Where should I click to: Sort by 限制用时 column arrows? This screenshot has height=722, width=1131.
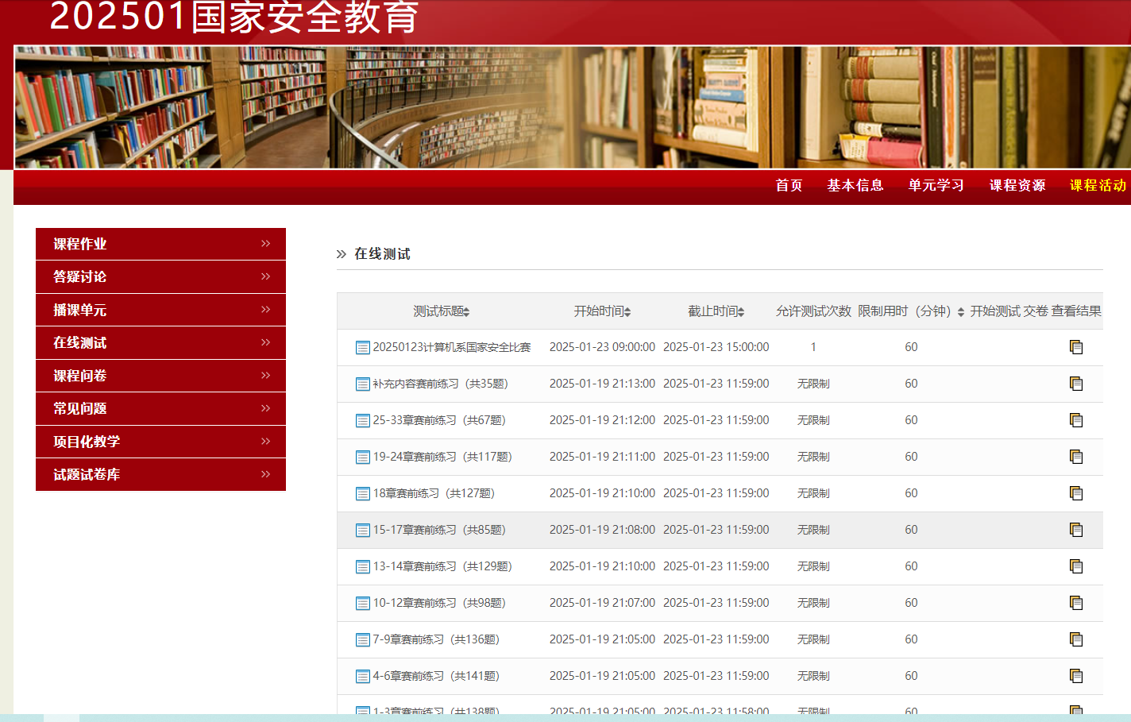coord(960,312)
